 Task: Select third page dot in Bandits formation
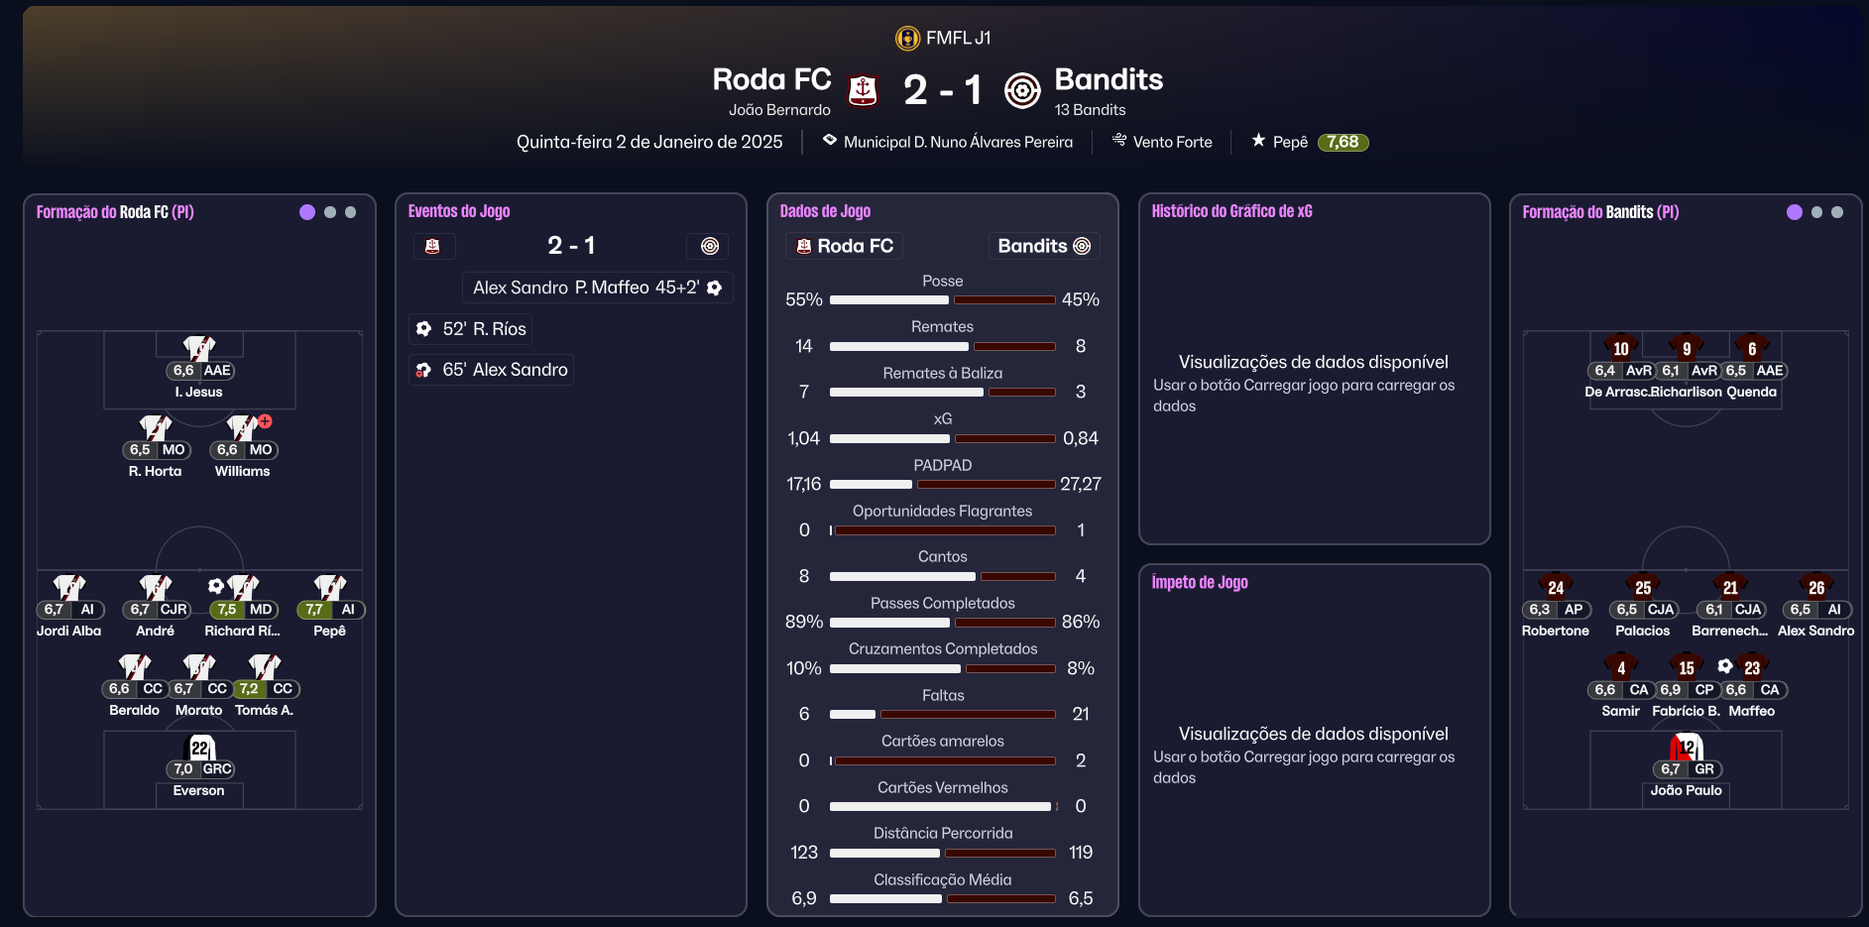pos(1837,212)
